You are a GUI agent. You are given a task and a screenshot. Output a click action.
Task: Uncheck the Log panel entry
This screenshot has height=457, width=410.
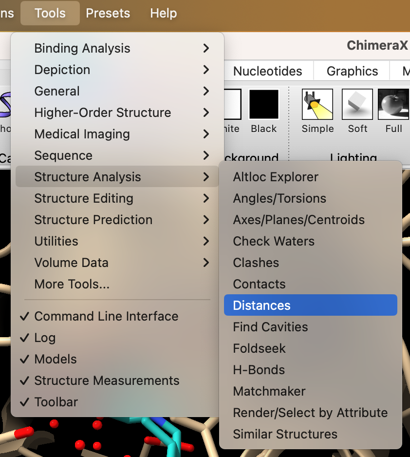[x=45, y=338]
